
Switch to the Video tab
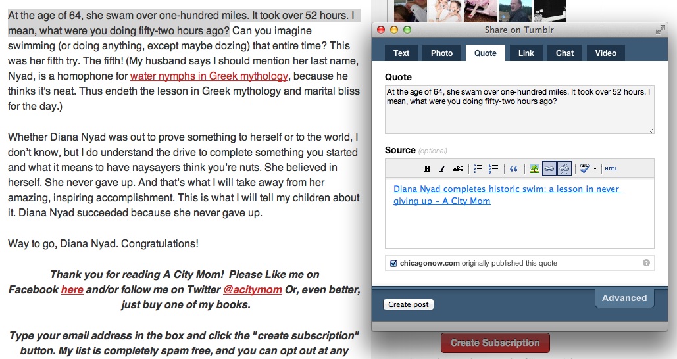point(606,53)
